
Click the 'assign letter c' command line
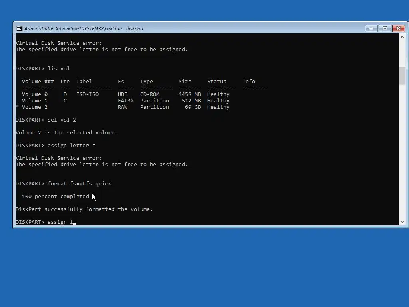(55, 145)
